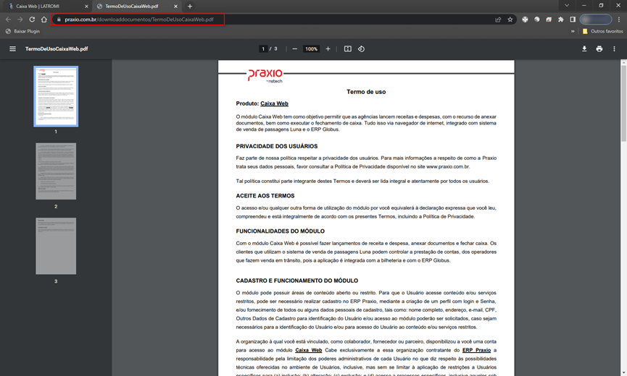Viewport: 627px width, 376px height.
Task: Click the third extension icon in toolbar
Action: pyautogui.click(x=549, y=19)
